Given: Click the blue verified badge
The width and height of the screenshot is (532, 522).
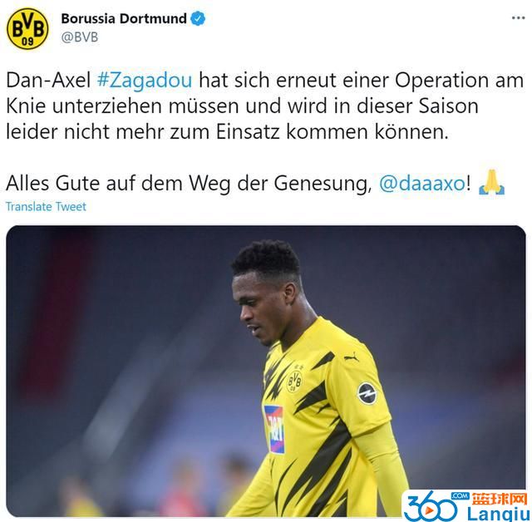Looking at the screenshot, I should point(198,18).
